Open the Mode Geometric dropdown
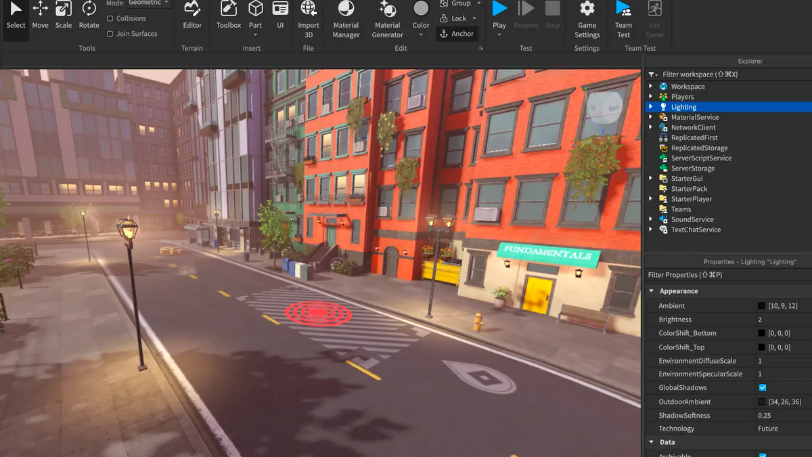The height and width of the screenshot is (457, 812). (x=149, y=3)
